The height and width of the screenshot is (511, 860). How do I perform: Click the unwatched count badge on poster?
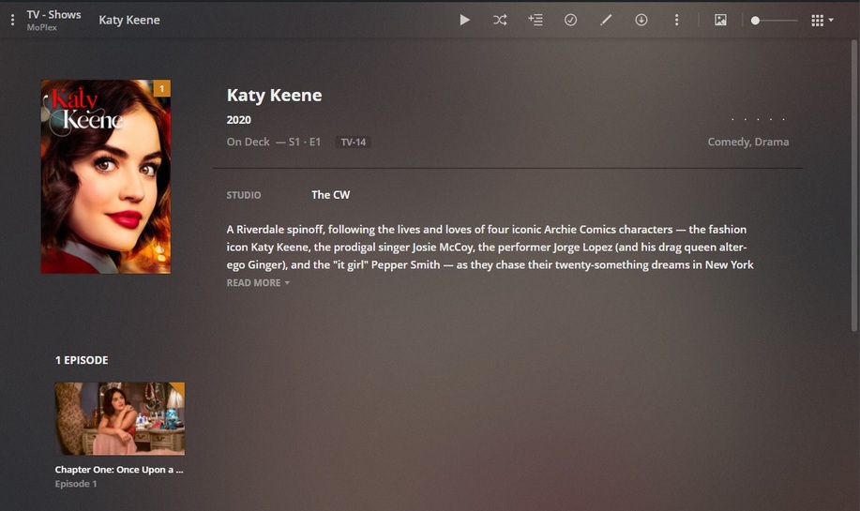(162, 88)
